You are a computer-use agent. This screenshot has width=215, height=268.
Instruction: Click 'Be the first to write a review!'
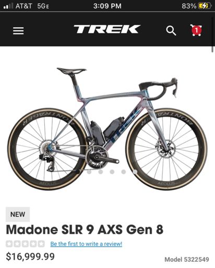tap(86, 244)
